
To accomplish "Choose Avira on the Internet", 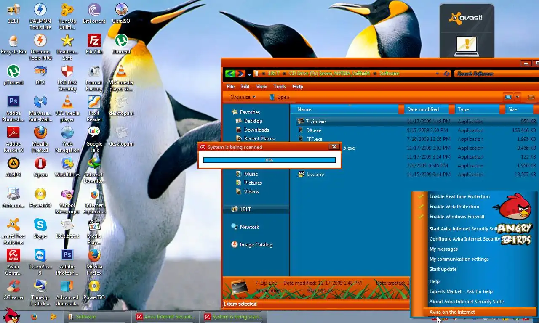I will (452, 312).
